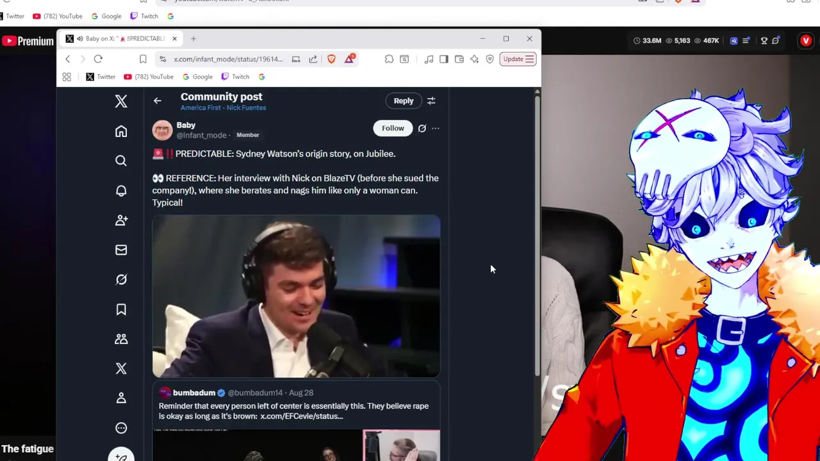Open Notifications bell in X sidebar
This screenshot has width=820, height=461.
tap(121, 191)
